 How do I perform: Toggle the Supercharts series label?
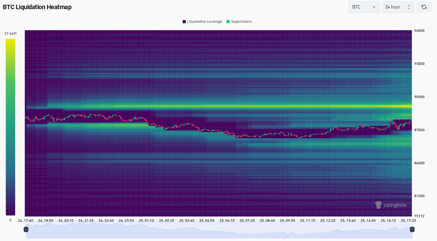[x=241, y=21]
